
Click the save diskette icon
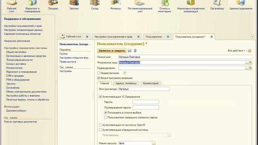pos(129,51)
